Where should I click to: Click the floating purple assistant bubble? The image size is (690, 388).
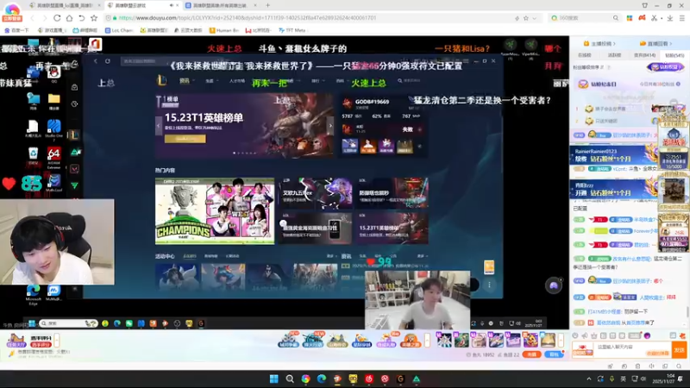[x=554, y=285]
